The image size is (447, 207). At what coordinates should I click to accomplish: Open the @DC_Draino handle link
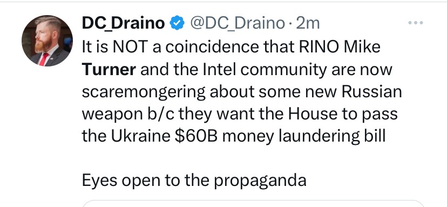click(x=237, y=23)
